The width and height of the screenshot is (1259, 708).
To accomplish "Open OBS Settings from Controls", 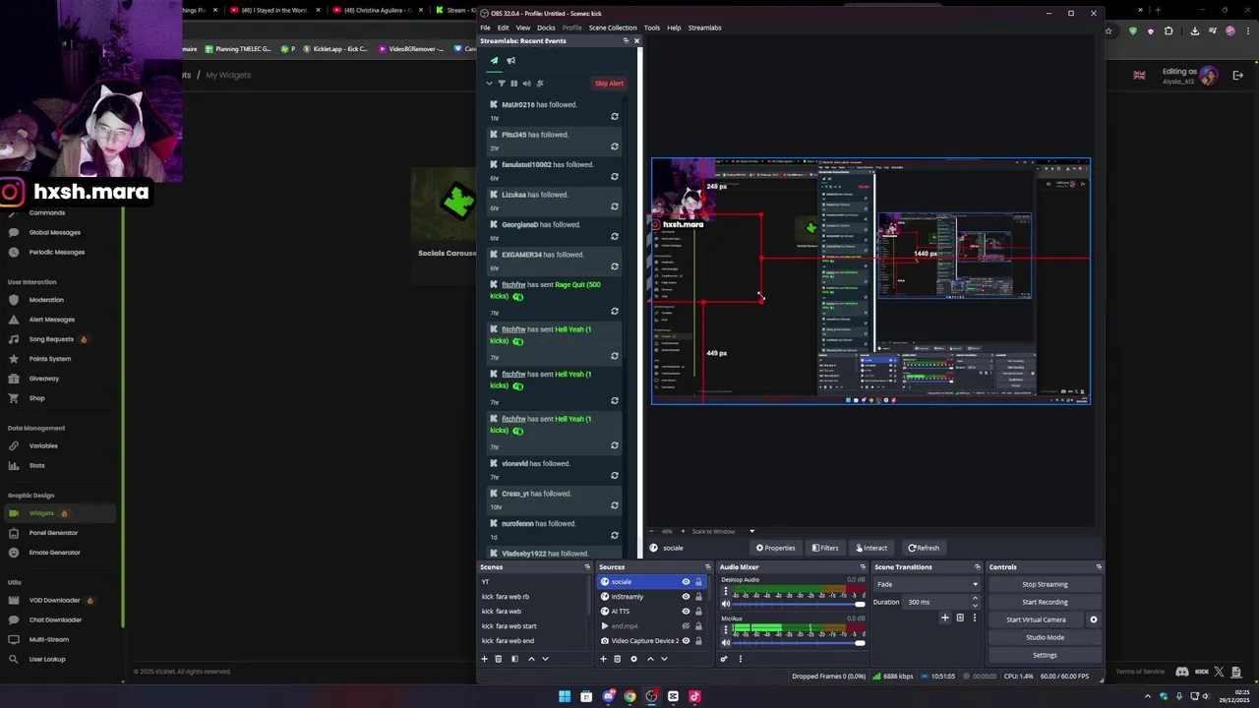I will tap(1045, 655).
